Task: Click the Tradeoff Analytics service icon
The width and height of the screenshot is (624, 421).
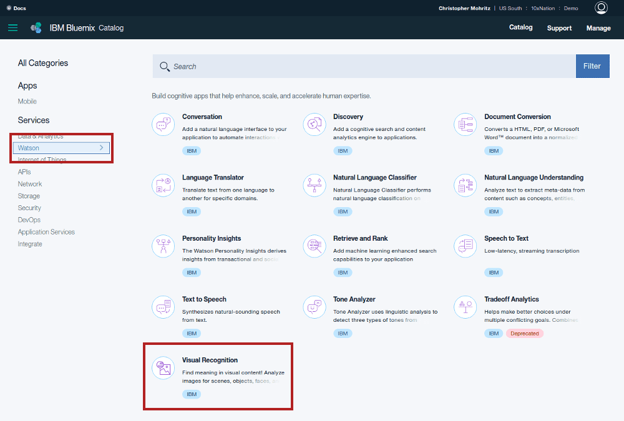Action: pos(466,307)
